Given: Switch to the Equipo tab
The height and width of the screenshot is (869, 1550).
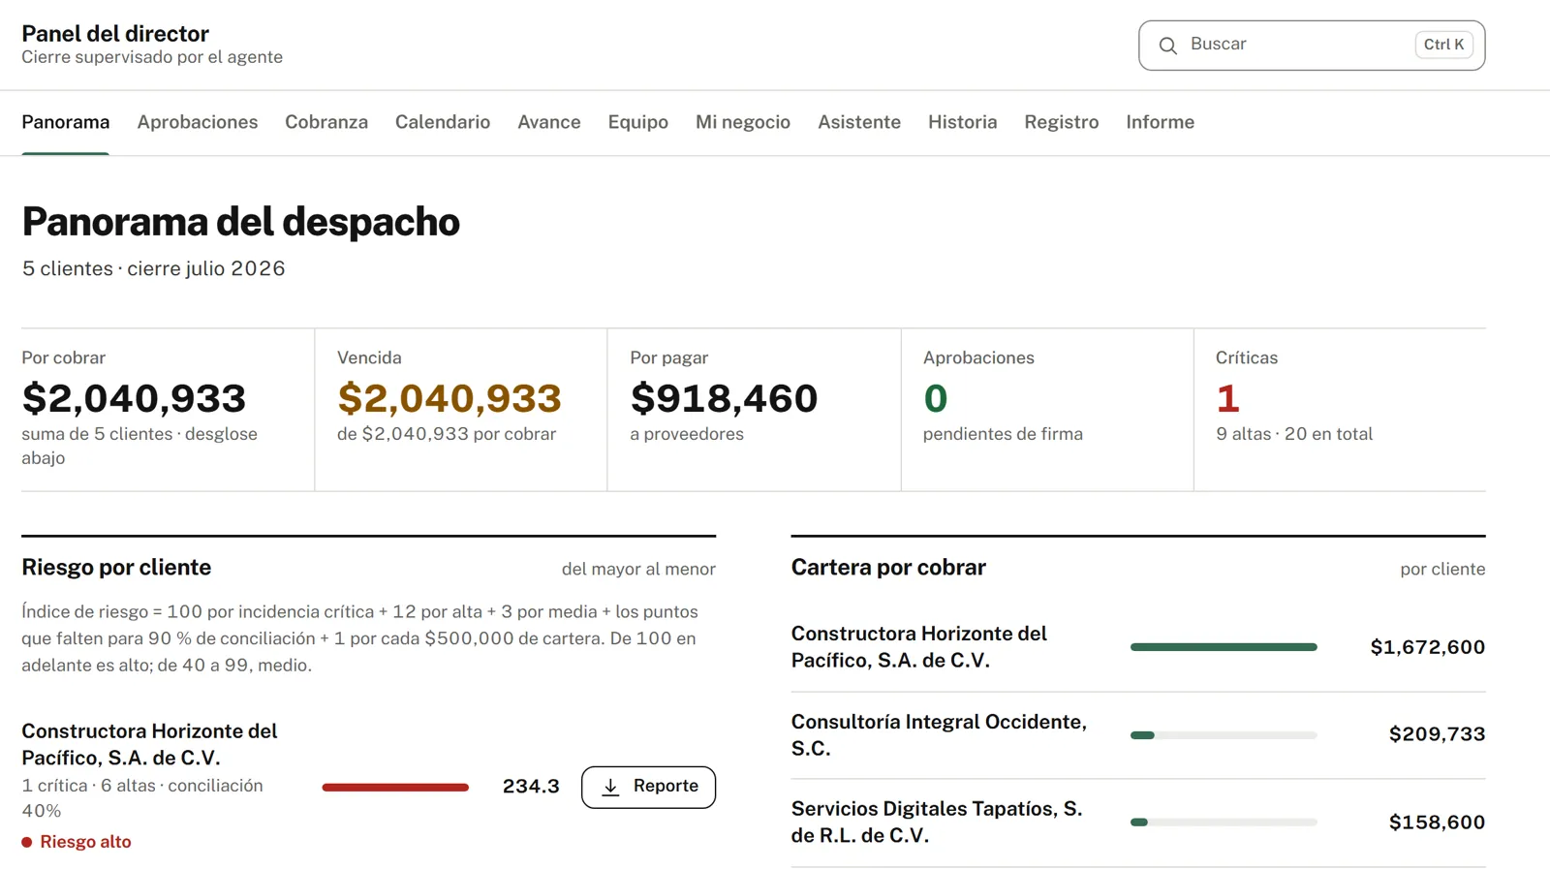Looking at the screenshot, I should pos(638,122).
